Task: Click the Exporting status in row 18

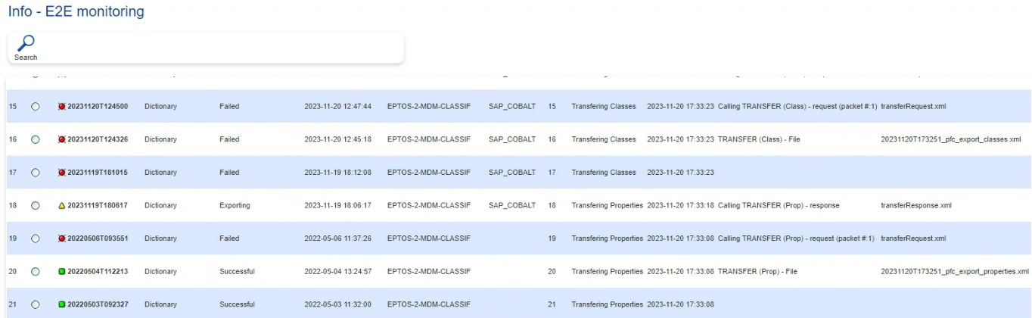Action: click(x=235, y=206)
